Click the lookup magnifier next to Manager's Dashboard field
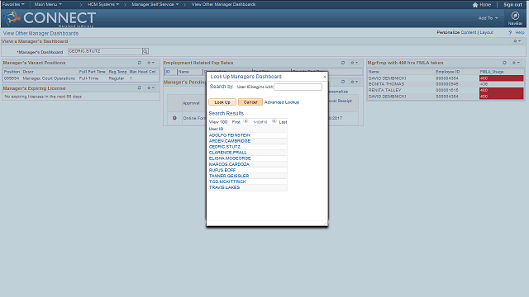This screenshot has width=529, height=297. [x=145, y=51]
